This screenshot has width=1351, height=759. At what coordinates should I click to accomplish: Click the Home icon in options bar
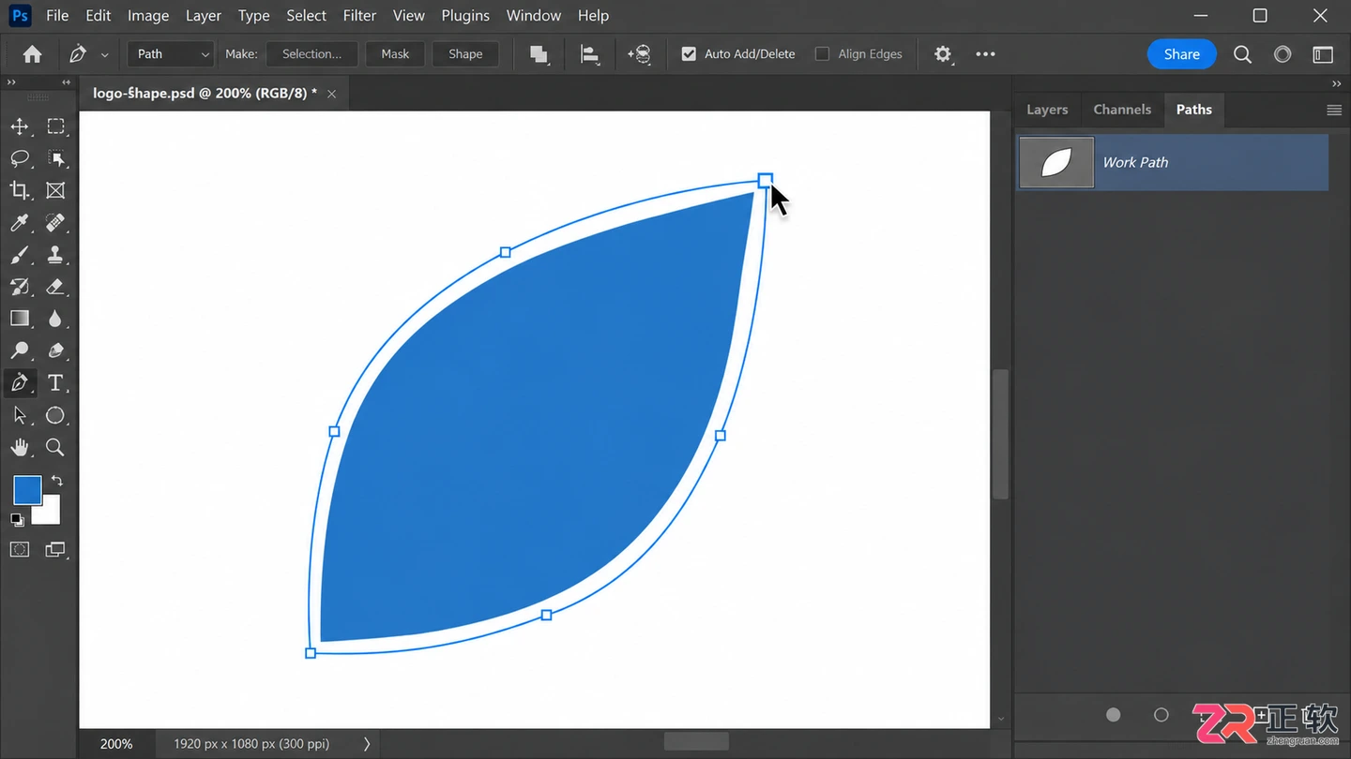click(x=32, y=54)
